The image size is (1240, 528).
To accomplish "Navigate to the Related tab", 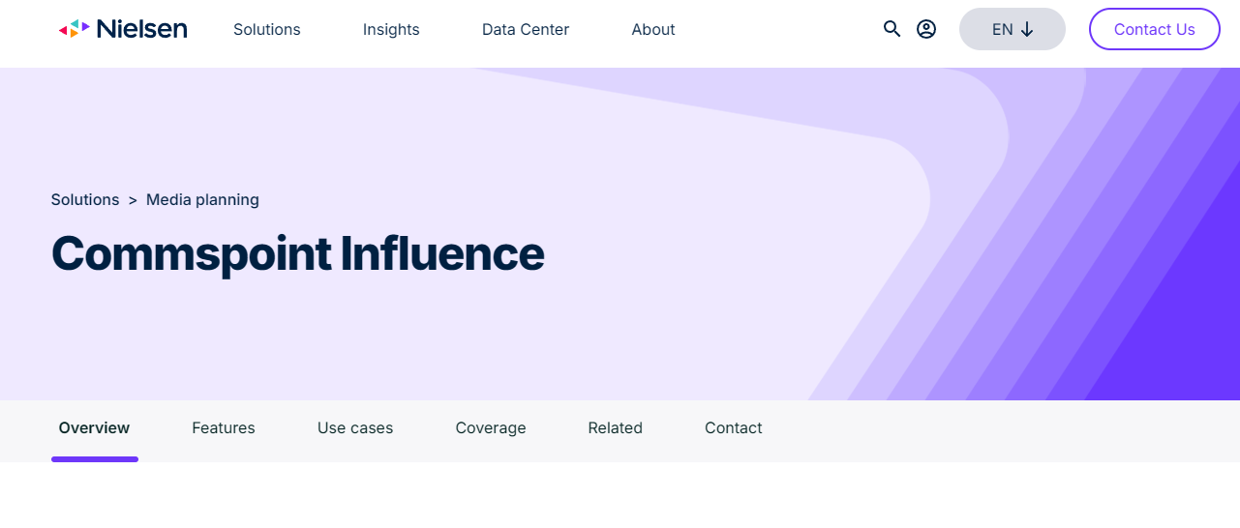I will pyautogui.click(x=615, y=428).
